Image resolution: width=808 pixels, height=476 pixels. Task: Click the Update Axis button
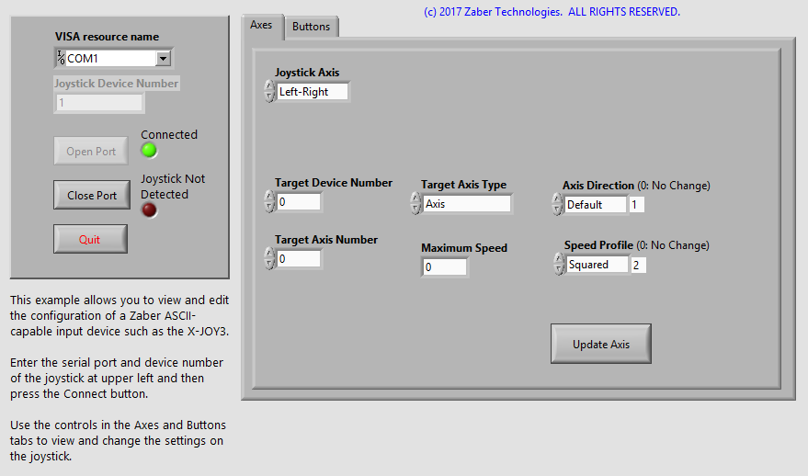[x=601, y=344]
